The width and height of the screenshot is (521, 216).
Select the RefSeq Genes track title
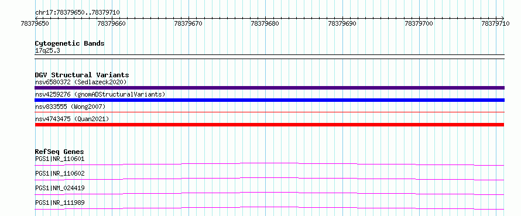click(59, 152)
